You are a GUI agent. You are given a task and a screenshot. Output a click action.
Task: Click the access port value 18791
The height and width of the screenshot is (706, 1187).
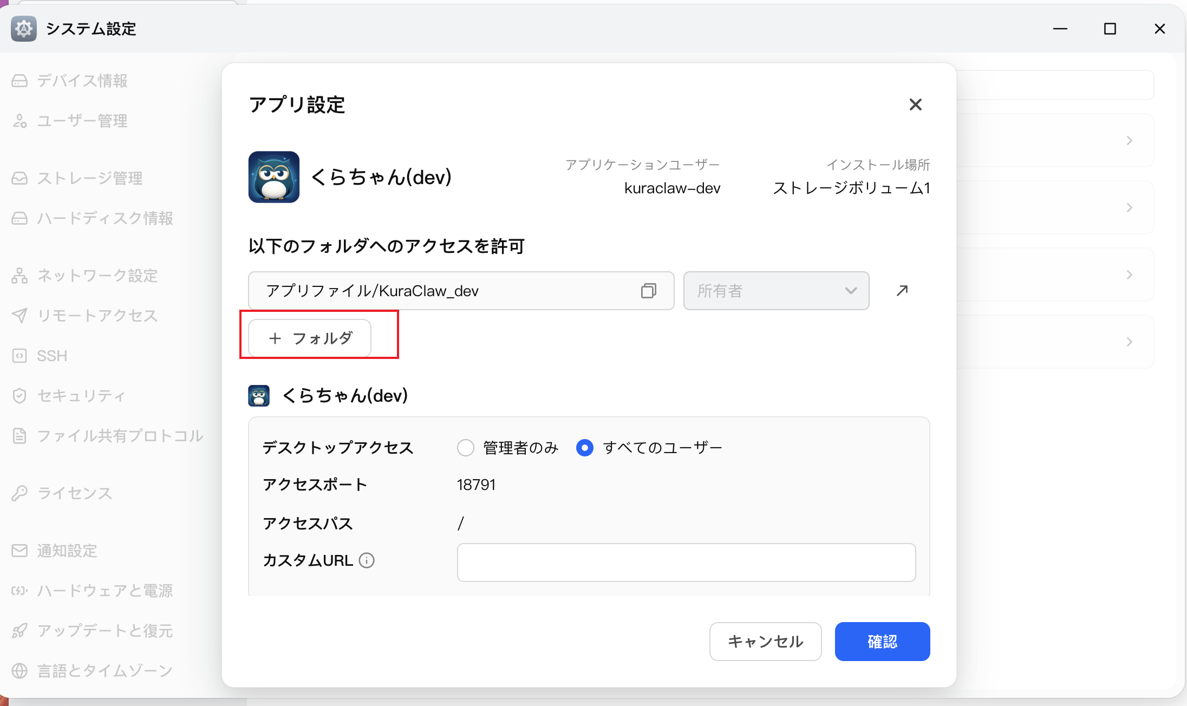(477, 485)
